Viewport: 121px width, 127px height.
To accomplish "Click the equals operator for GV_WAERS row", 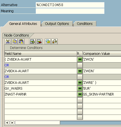I will (80, 89).
